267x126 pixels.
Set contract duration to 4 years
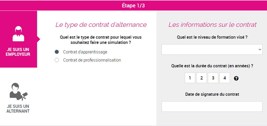[x=225, y=78]
